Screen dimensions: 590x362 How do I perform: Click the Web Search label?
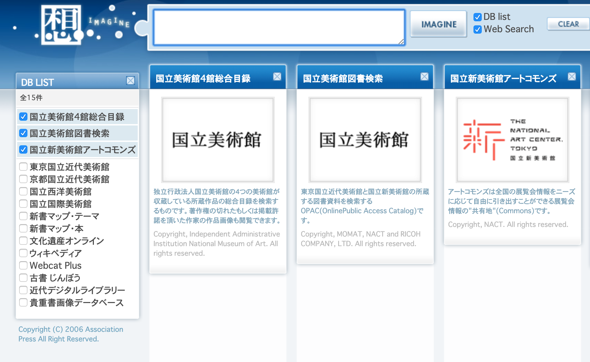pyautogui.click(x=509, y=29)
